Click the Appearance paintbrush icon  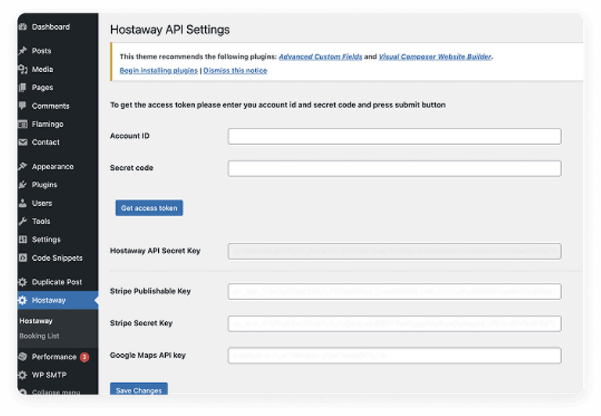pyautogui.click(x=23, y=166)
